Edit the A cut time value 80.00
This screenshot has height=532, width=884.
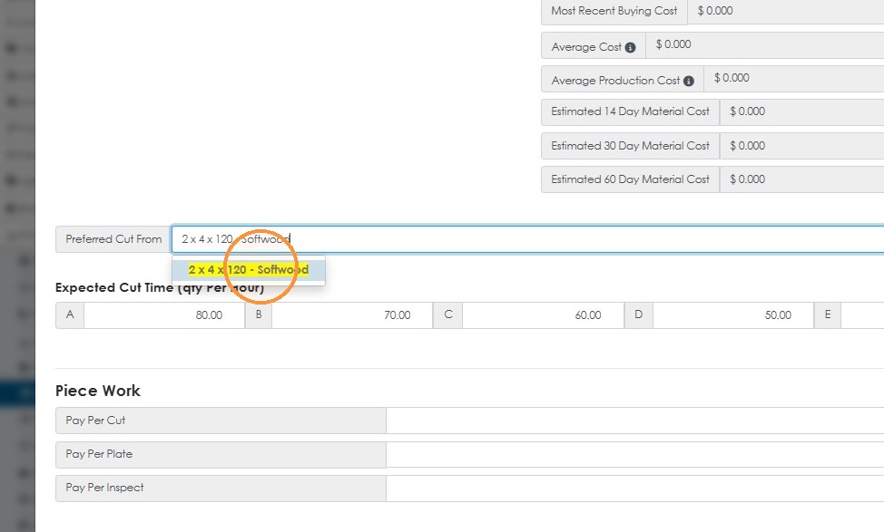tap(164, 315)
